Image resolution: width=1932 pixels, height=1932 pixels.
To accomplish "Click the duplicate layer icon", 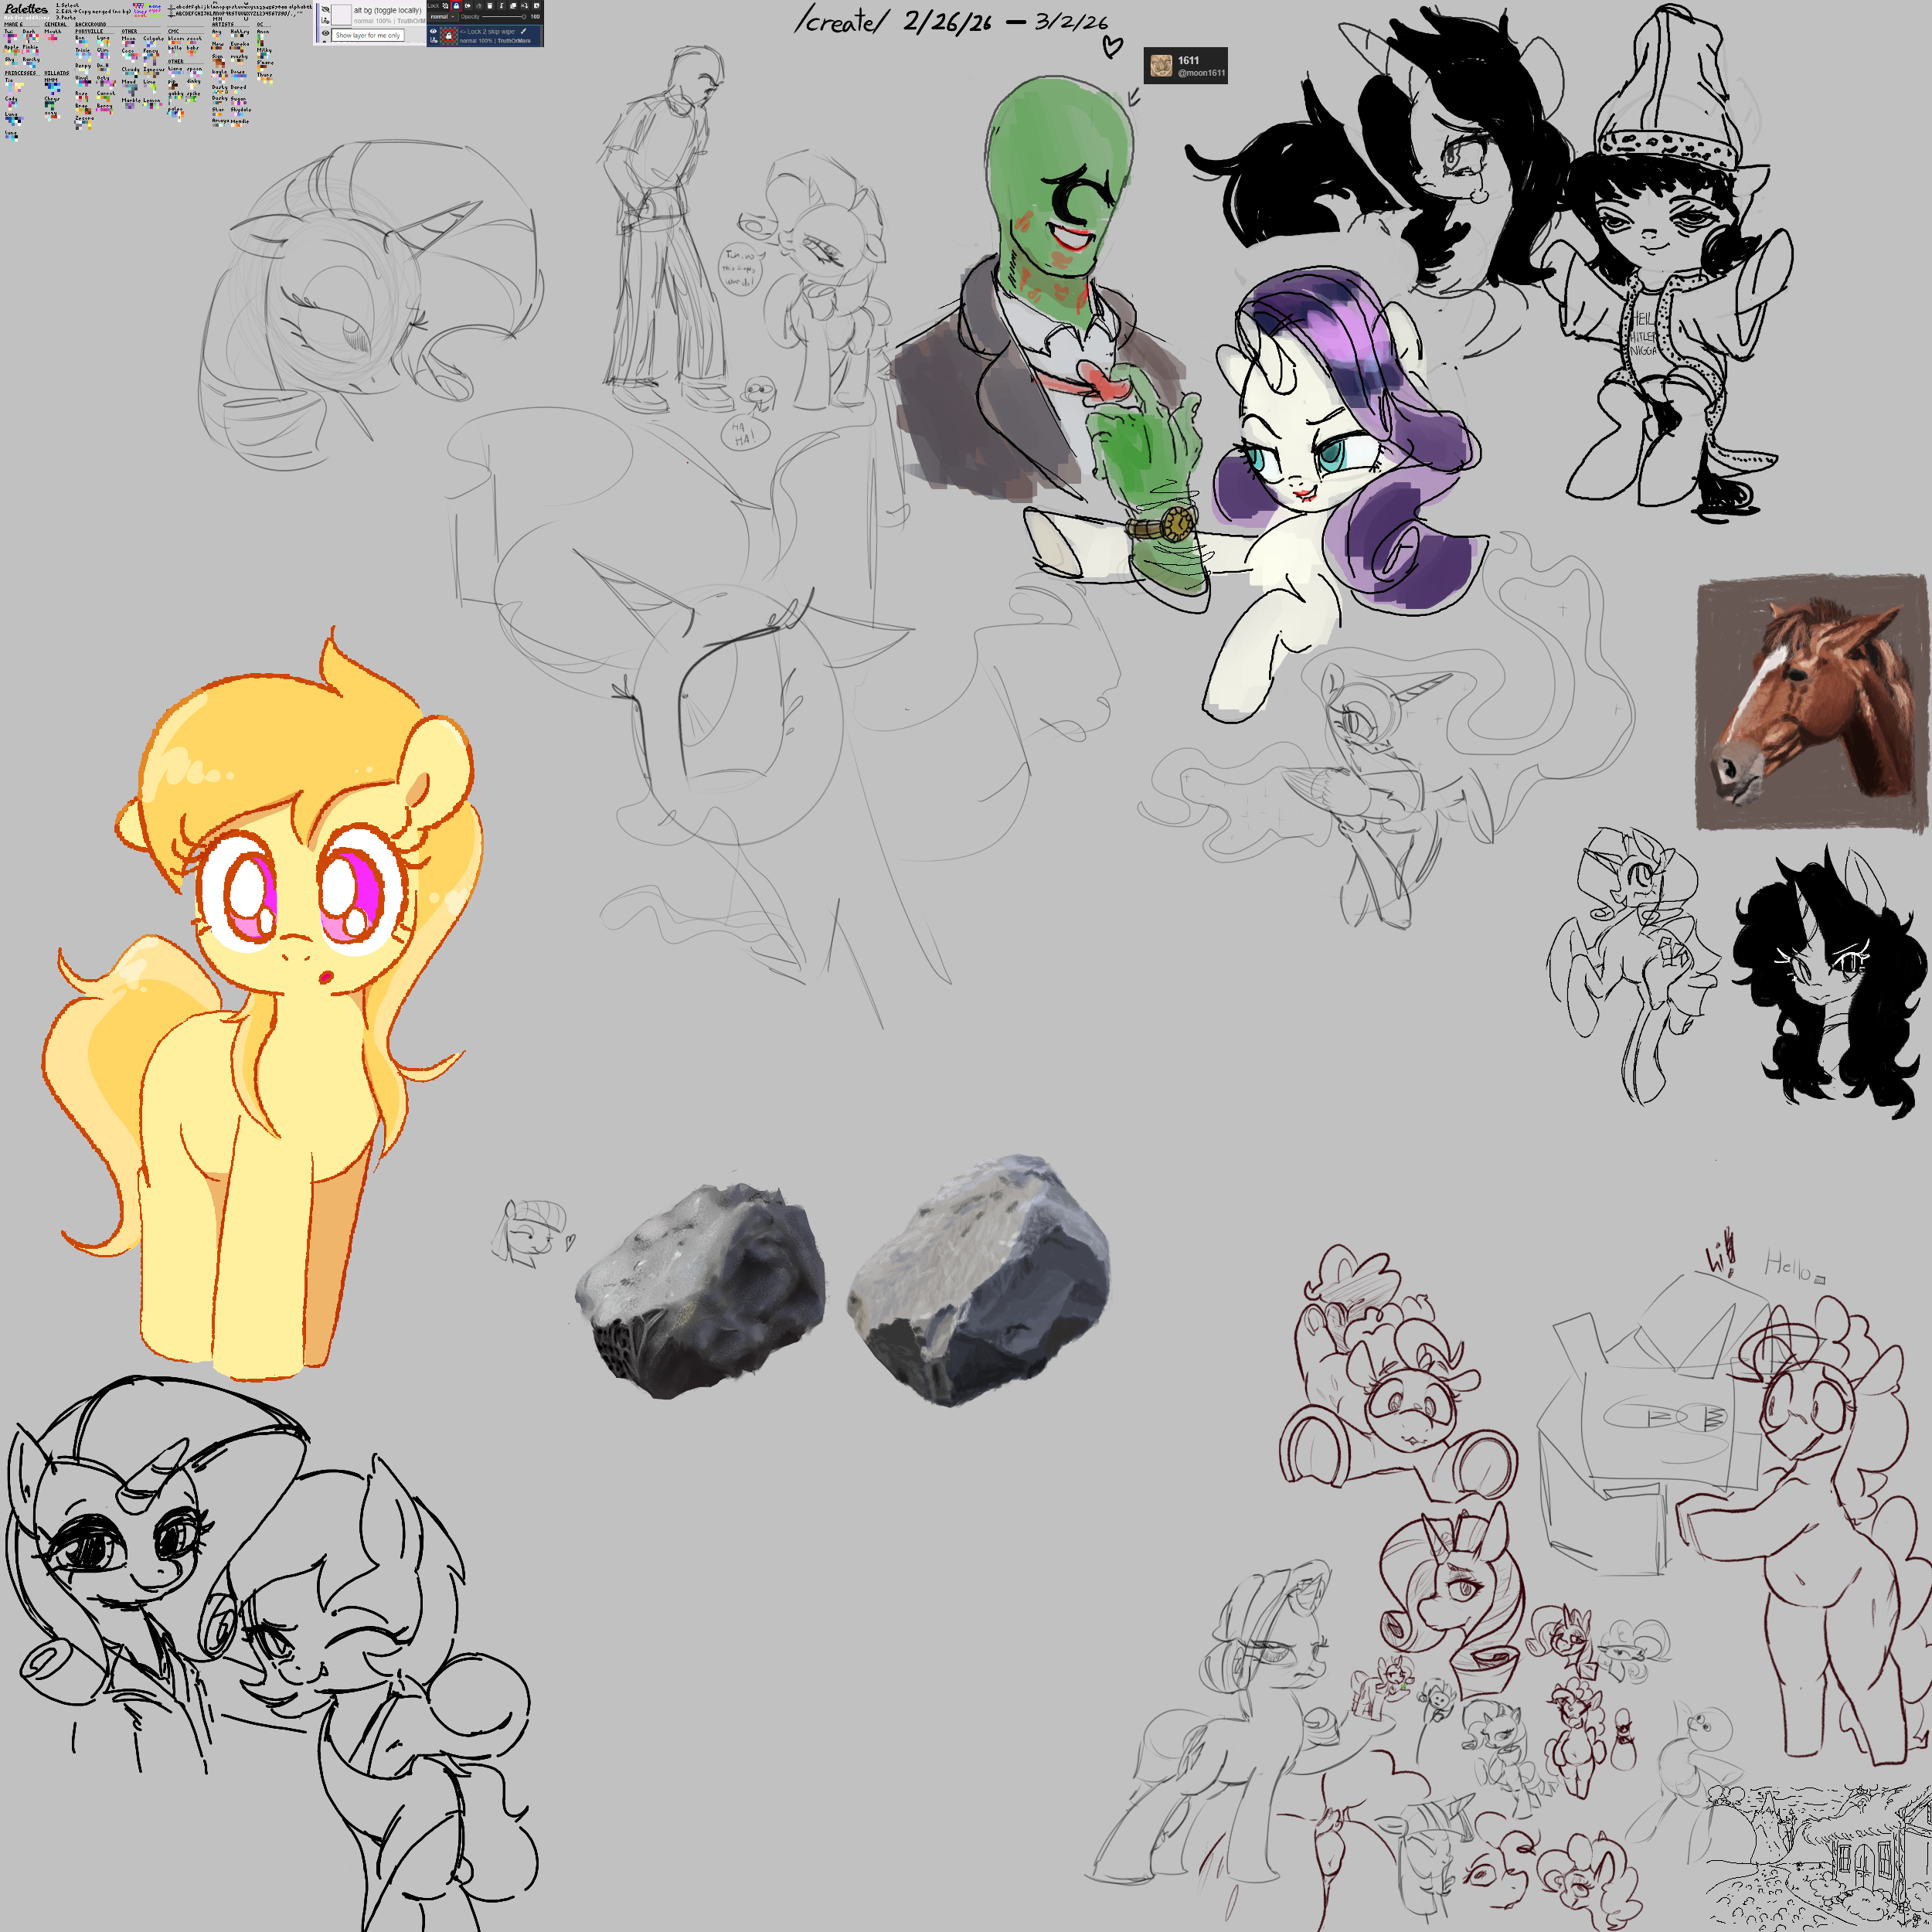I will (514, 6).
